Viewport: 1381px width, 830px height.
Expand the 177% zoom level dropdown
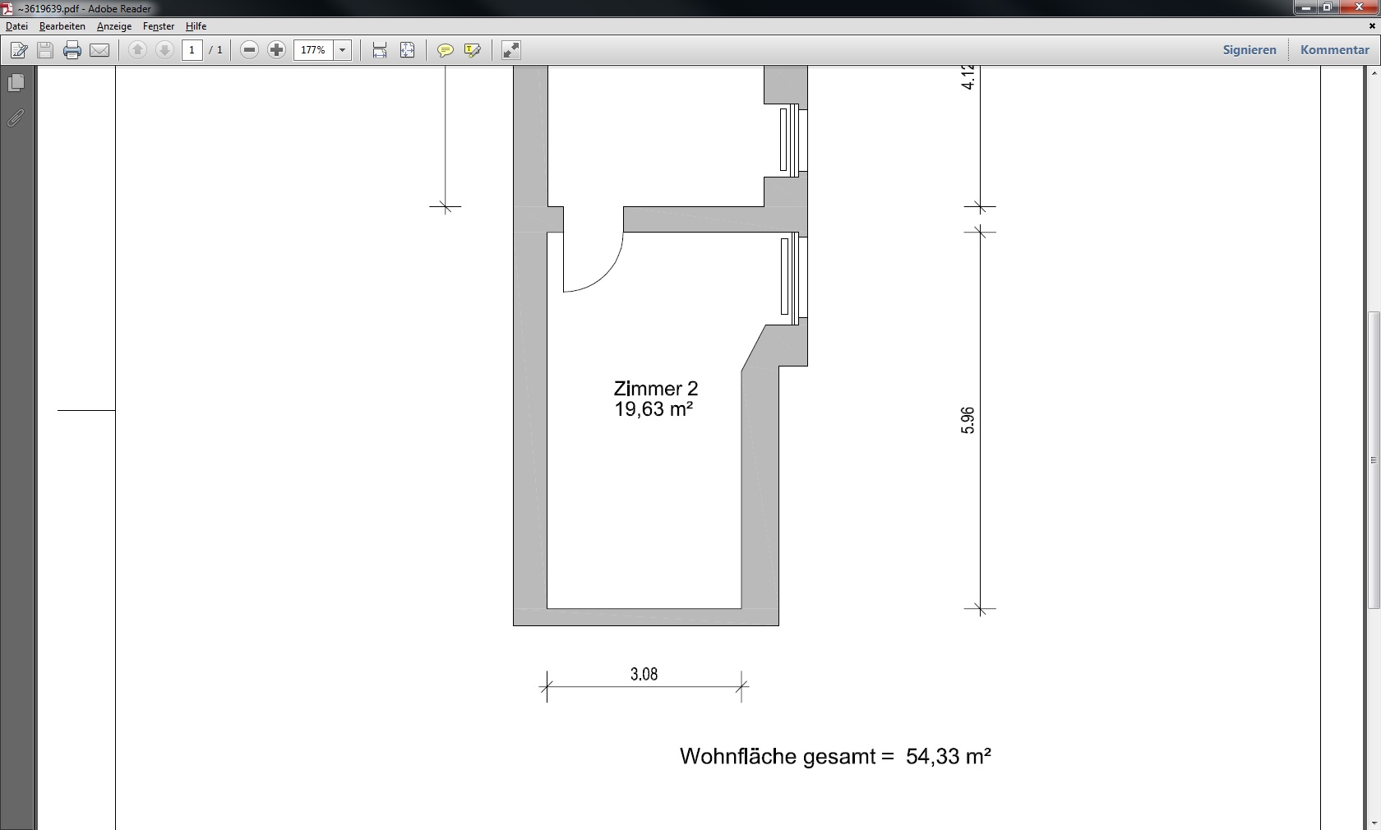tap(343, 50)
